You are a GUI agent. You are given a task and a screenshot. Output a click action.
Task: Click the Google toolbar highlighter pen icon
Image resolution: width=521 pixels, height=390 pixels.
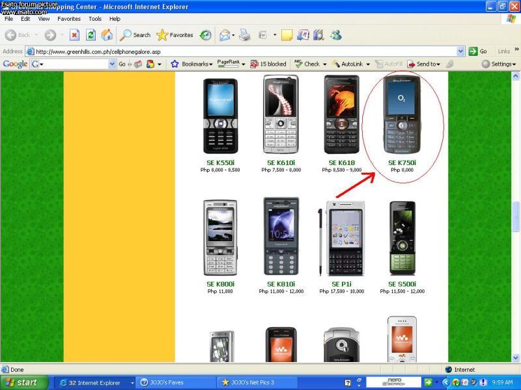point(449,64)
